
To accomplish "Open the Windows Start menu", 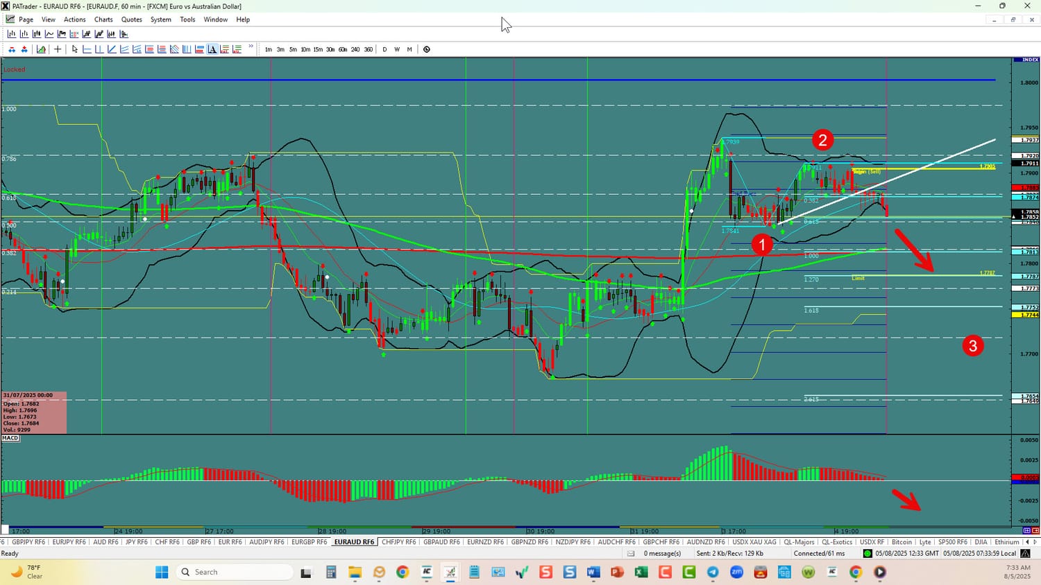I will 162,572.
